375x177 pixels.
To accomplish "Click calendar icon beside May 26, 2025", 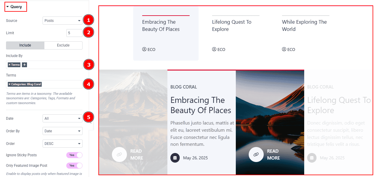I will coord(175,158).
